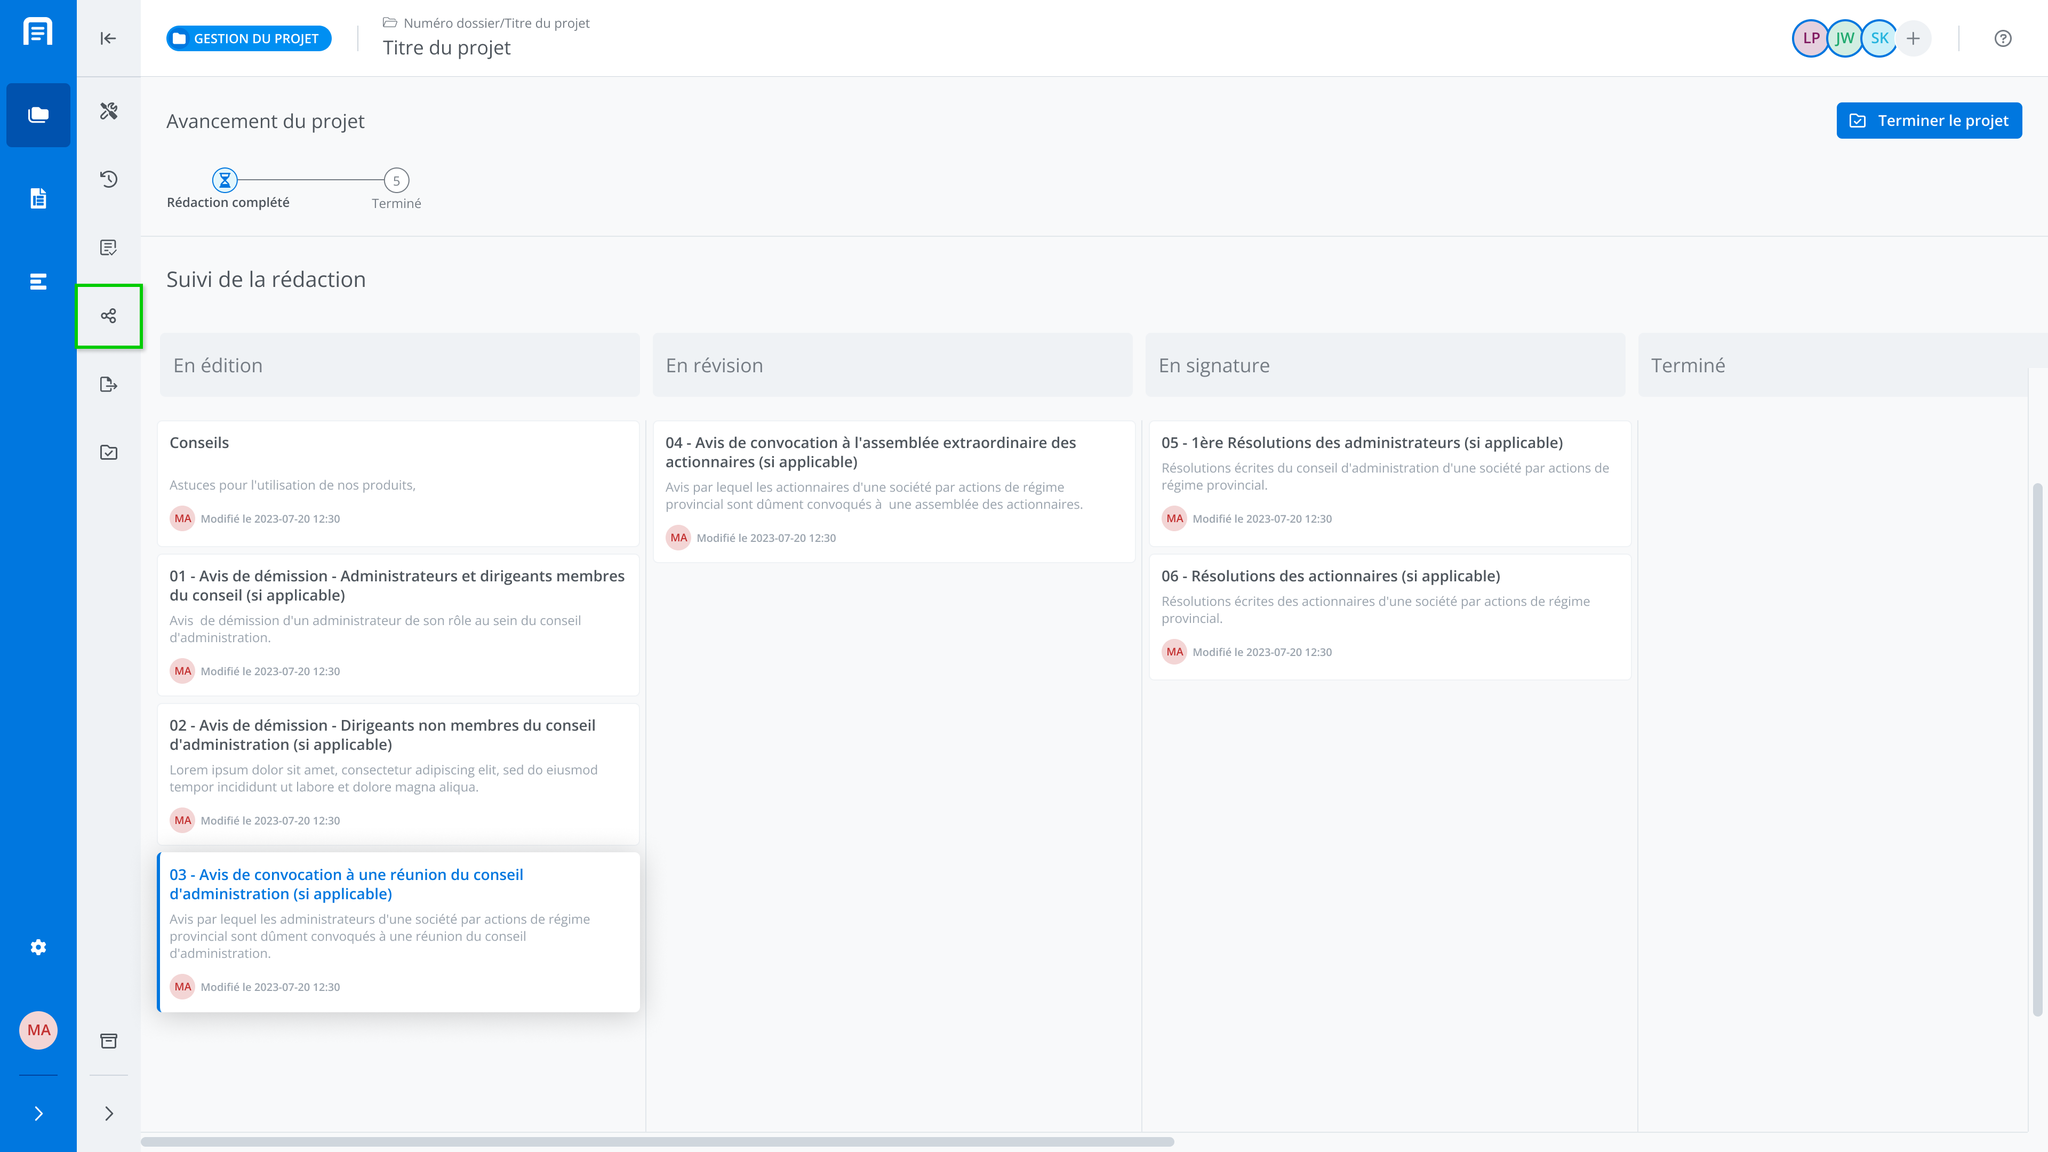This screenshot has width=2048, height=1152.
Task: Add a collaborator with plus button
Action: tap(1913, 38)
